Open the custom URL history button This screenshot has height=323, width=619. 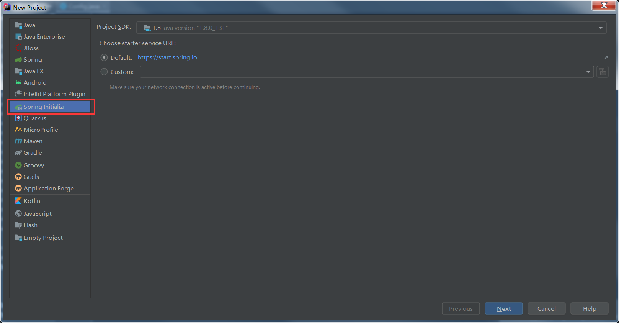603,72
